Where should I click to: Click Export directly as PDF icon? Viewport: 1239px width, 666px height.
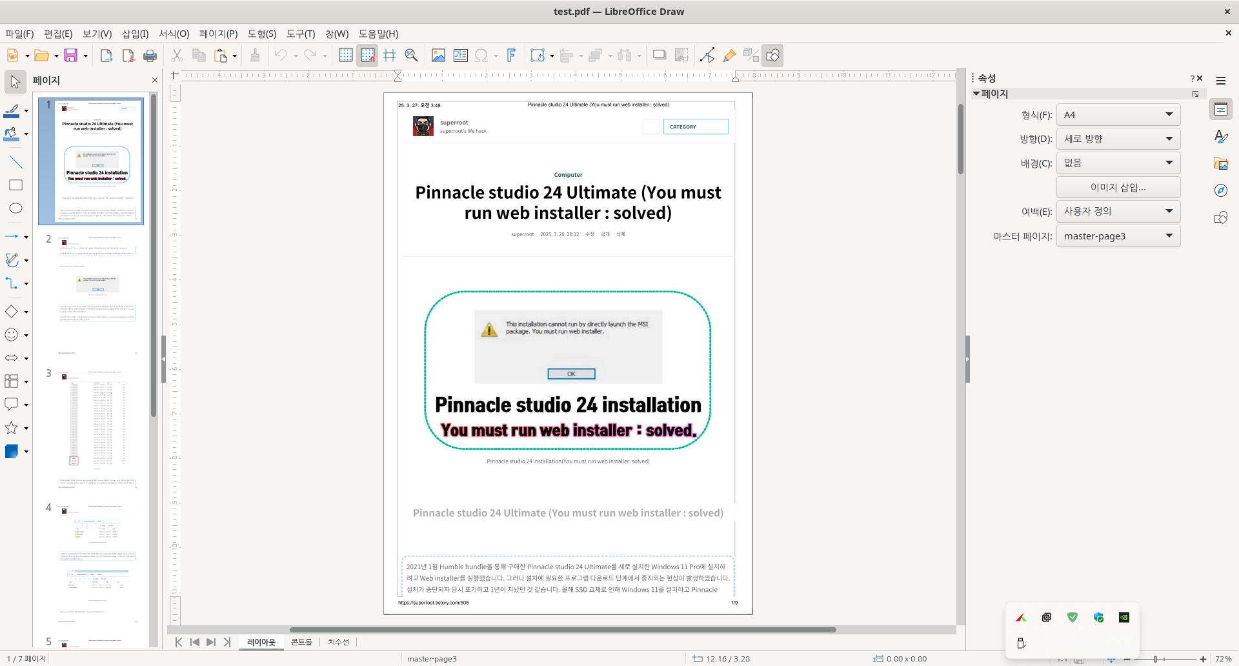pyautogui.click(x=128, y=55)
